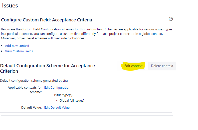198x130 pixels.
Task: Open the Edit Configuration link
Action: (57, 87)
